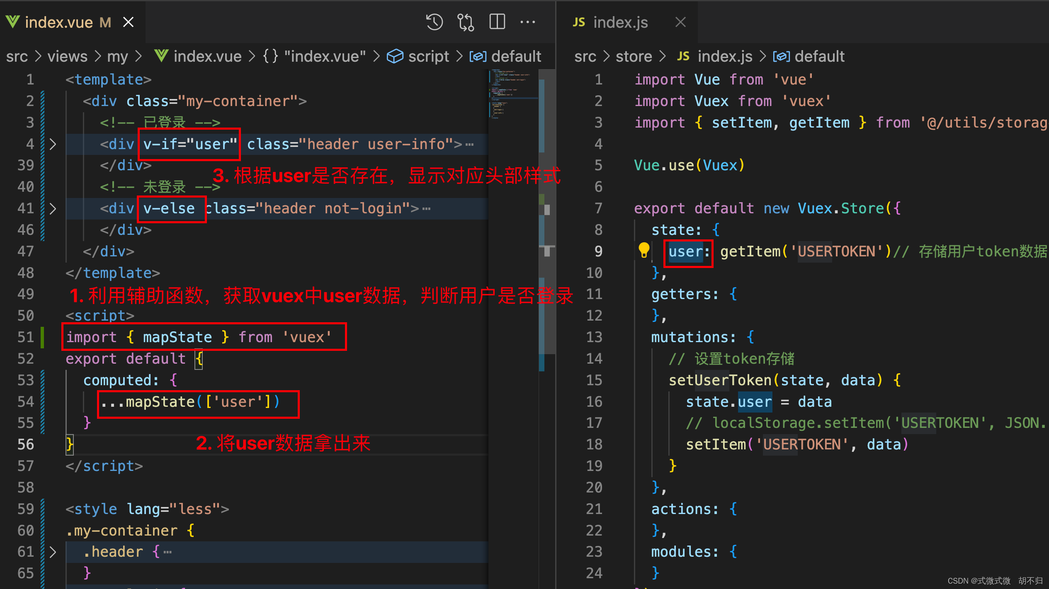Click the Vue logo icon in breadcrumb

pyautogui.click(x=161, y=56)
